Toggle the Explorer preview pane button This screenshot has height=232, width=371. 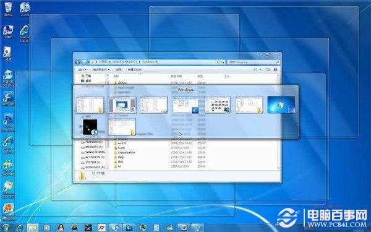point(267,69)
